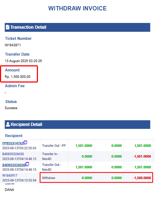Open the underlined B4D855326050 Transfer Out link
This screenshot has width=155, height=197.
point(14,165)
